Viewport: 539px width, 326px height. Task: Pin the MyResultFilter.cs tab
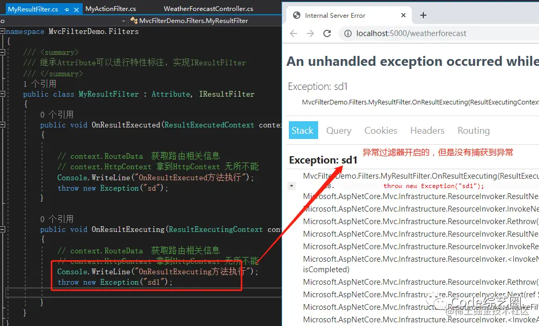coord(66,10)
